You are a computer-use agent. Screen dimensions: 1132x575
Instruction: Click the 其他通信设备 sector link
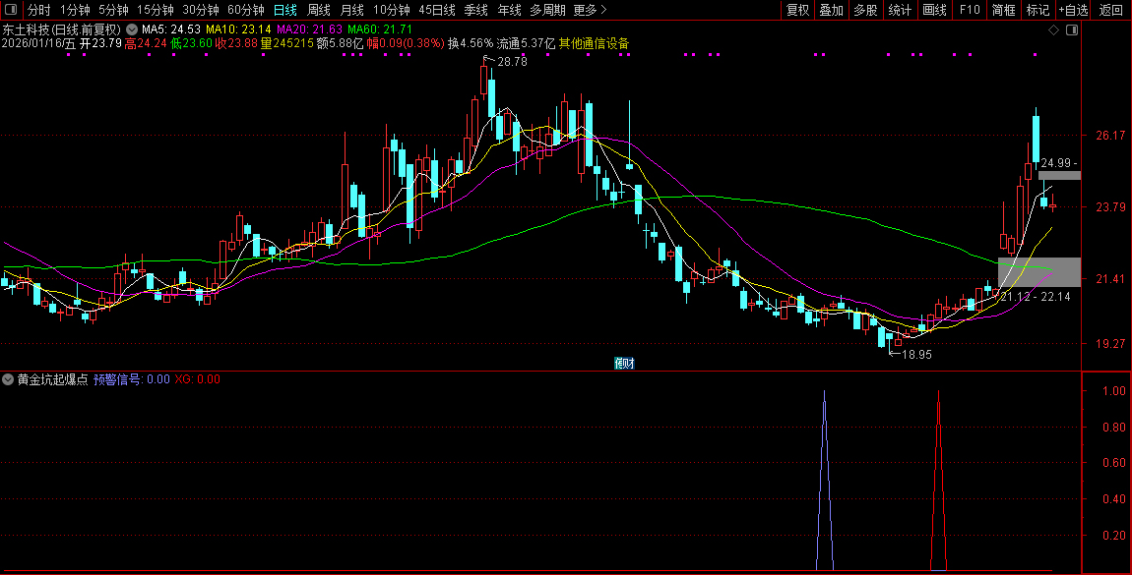tap(594, 43)
